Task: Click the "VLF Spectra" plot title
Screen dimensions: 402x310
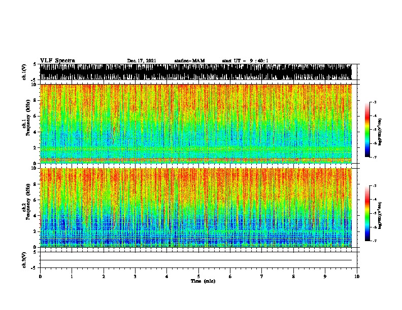Action: 57,60
